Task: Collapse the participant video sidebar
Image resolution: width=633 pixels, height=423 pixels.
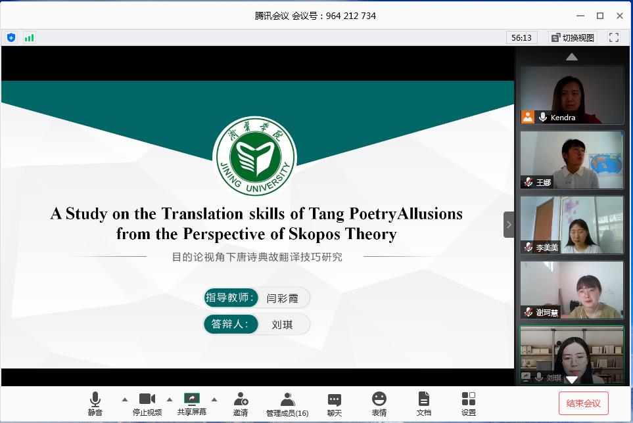Action: (x=509, y=225)
